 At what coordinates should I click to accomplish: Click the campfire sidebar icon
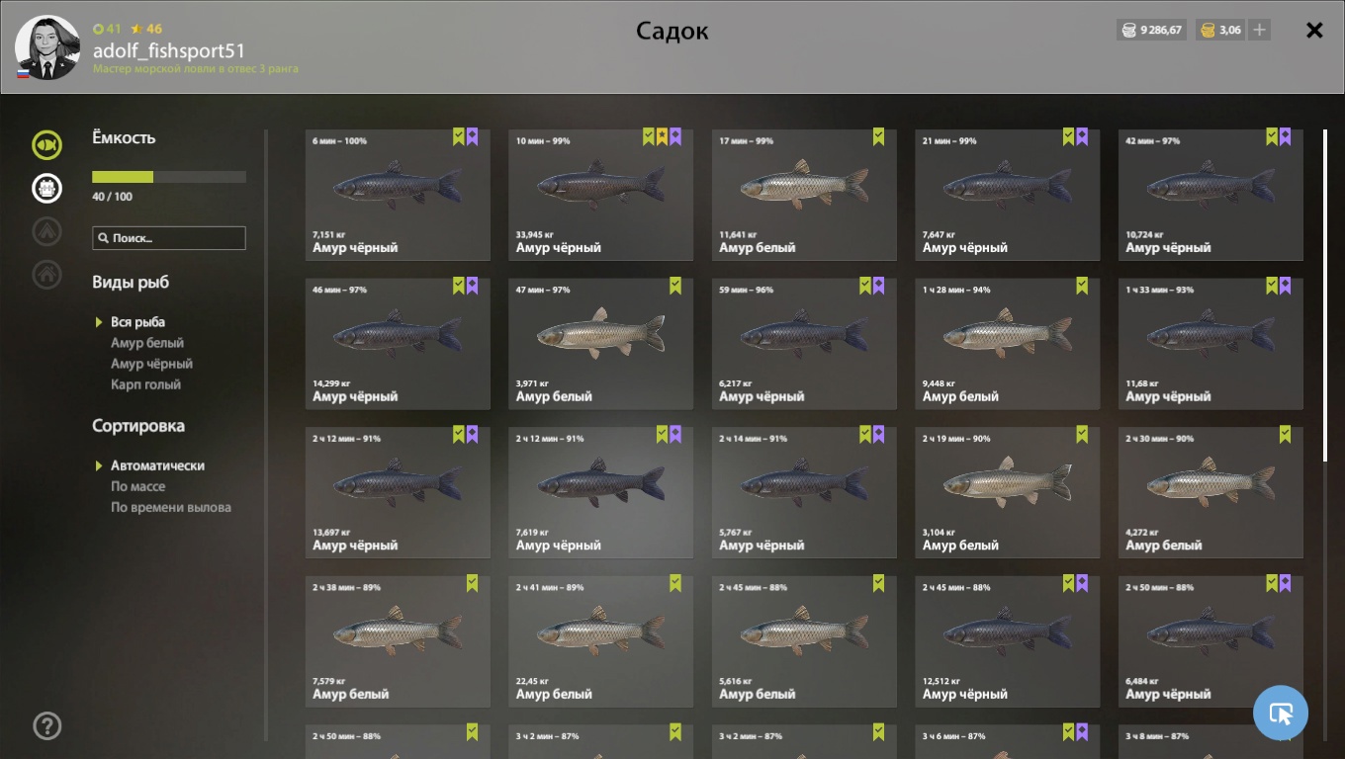(46, 231)
